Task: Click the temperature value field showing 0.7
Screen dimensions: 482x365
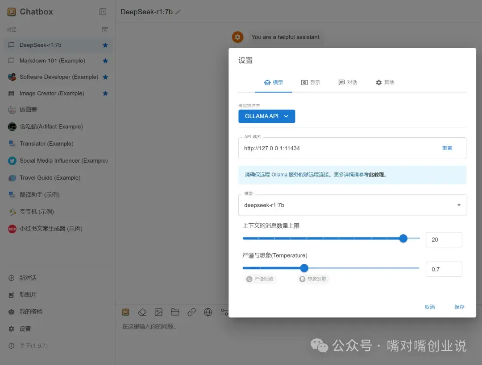Action: (x=444, y=269)
